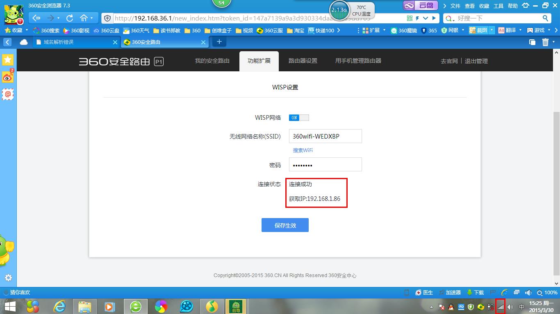The image size is (560, 314).
Task: Click the browser forward arrow
Action: point(50,18)
